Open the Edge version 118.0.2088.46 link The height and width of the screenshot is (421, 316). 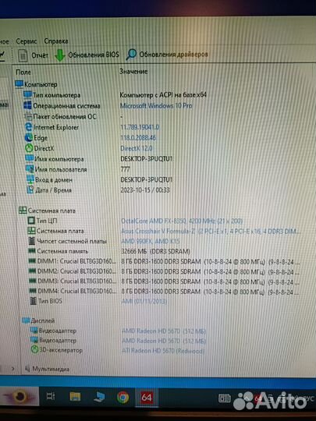[138, 137]
